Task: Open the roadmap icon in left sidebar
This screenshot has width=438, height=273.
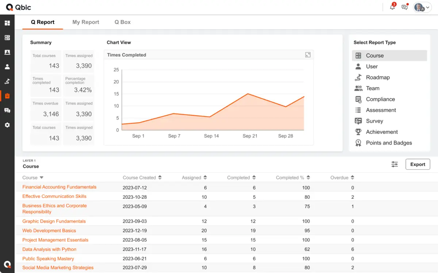Action: [x=7, y=81]
